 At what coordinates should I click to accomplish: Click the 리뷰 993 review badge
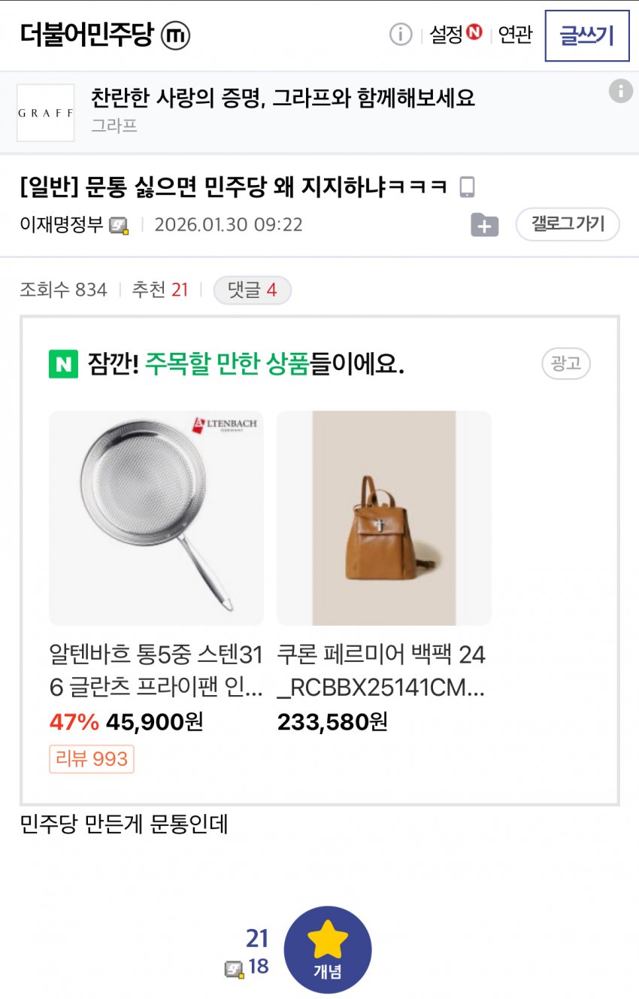click(92, 759)
